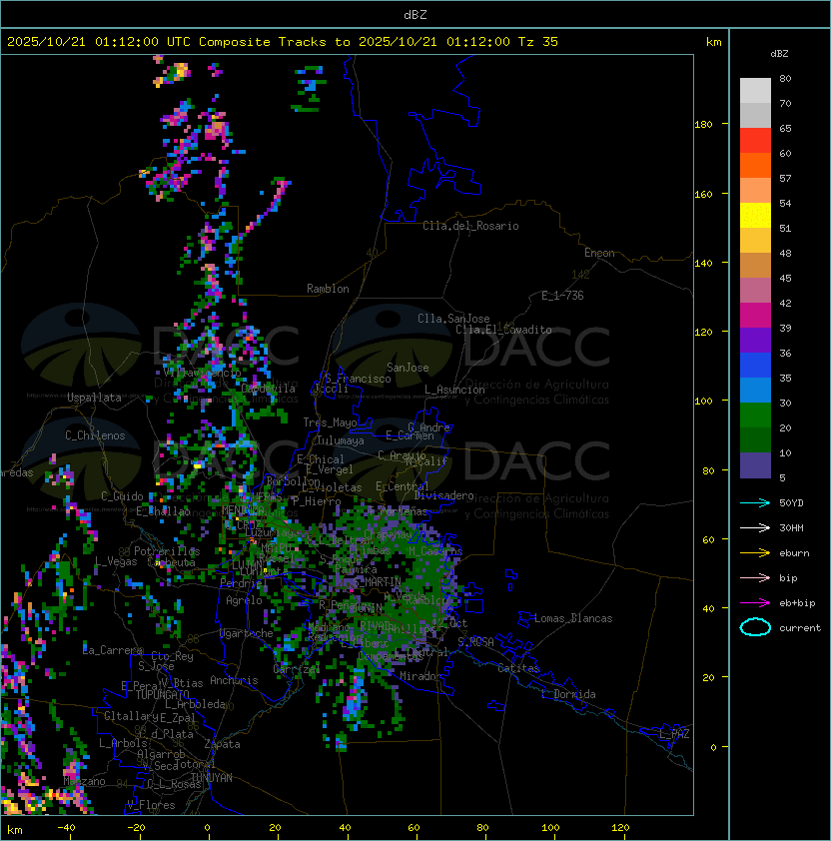
Task: Click the Clla.del_Rosario map label
Action: [x=470, y=226]
